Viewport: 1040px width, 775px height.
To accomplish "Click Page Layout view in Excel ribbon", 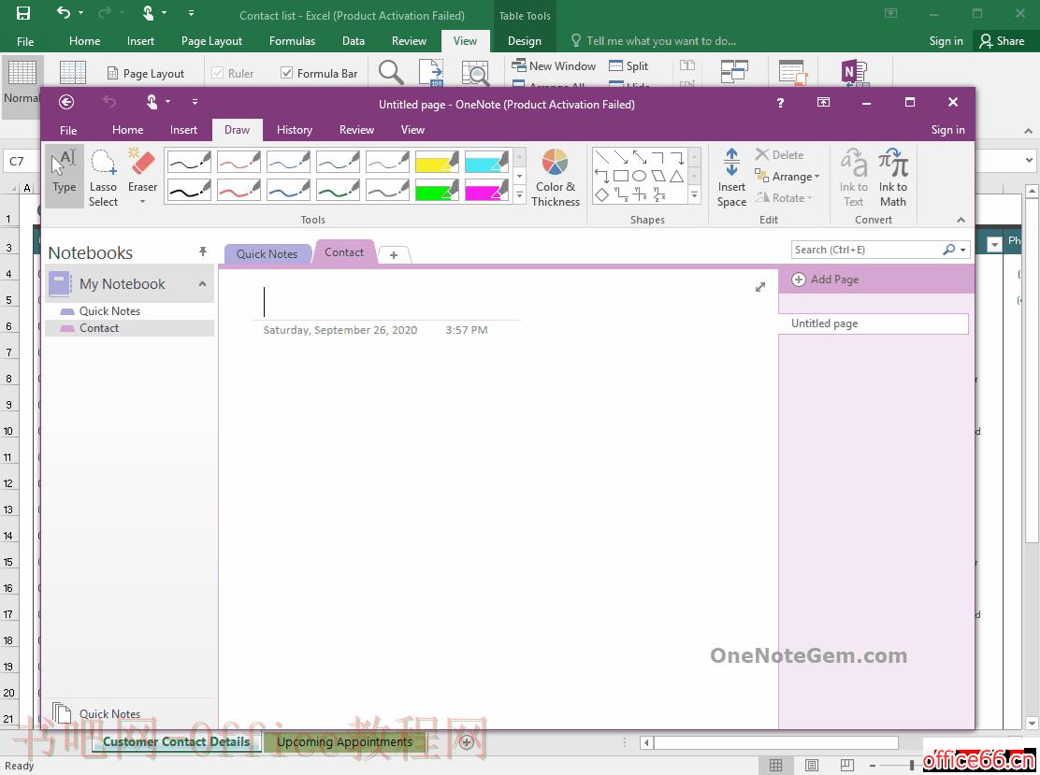I will (146, 73).
